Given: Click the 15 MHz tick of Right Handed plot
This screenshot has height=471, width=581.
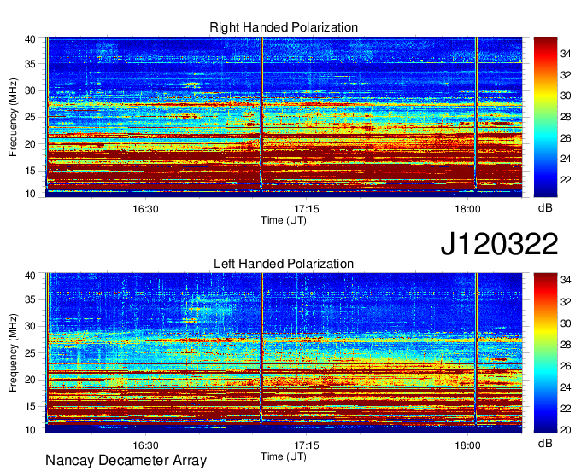Looking at the screenshot, I should point(31,171).
